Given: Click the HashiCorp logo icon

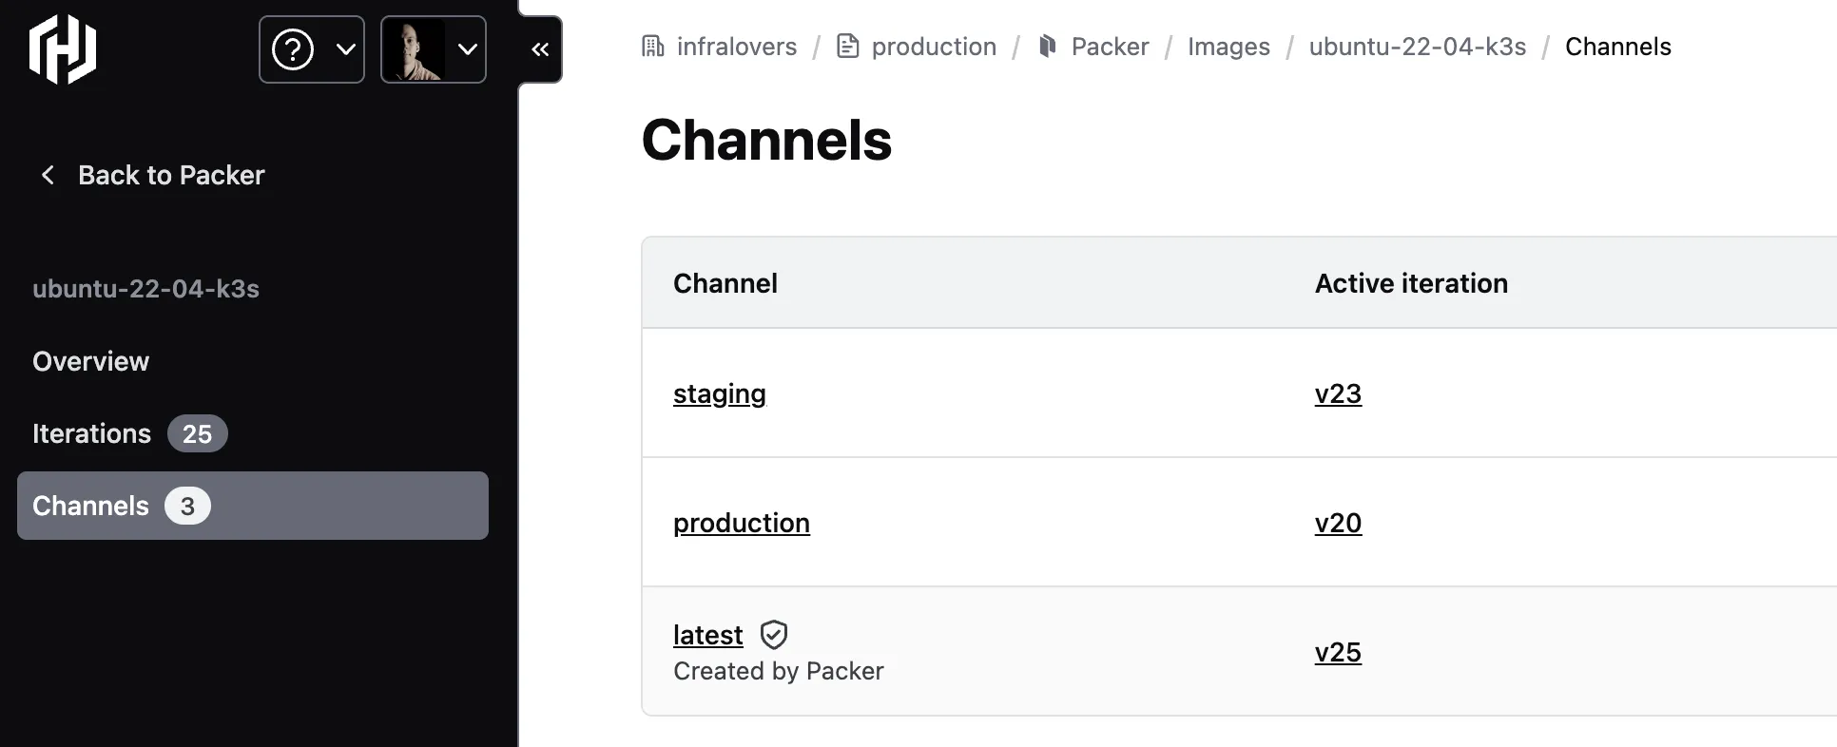Looking at the screenshot, I should (x=63, y=49).
